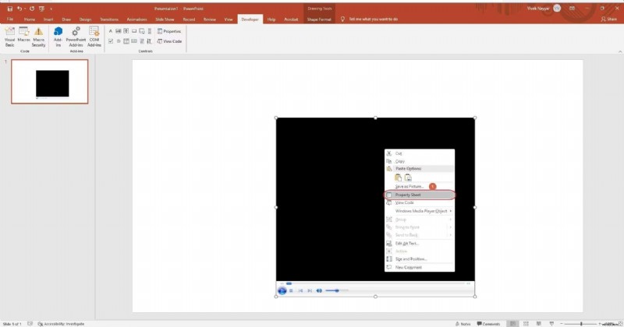Viewport: 624px width, 327px height.
Task: Click the media player seek bar
Action: 374,283
